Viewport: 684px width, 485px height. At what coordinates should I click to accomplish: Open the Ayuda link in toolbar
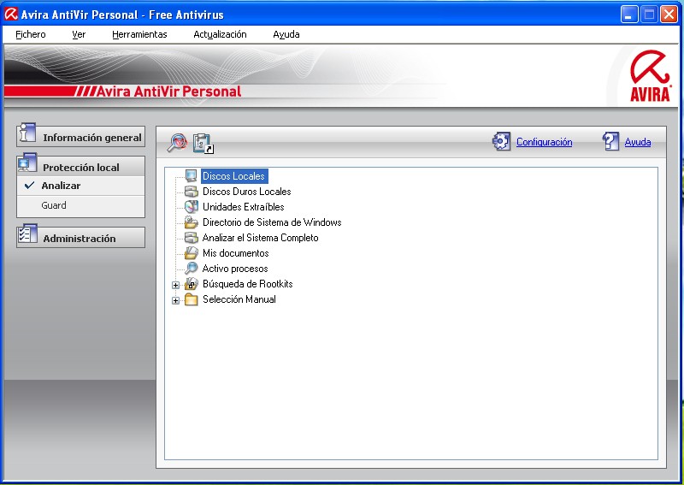637,142
